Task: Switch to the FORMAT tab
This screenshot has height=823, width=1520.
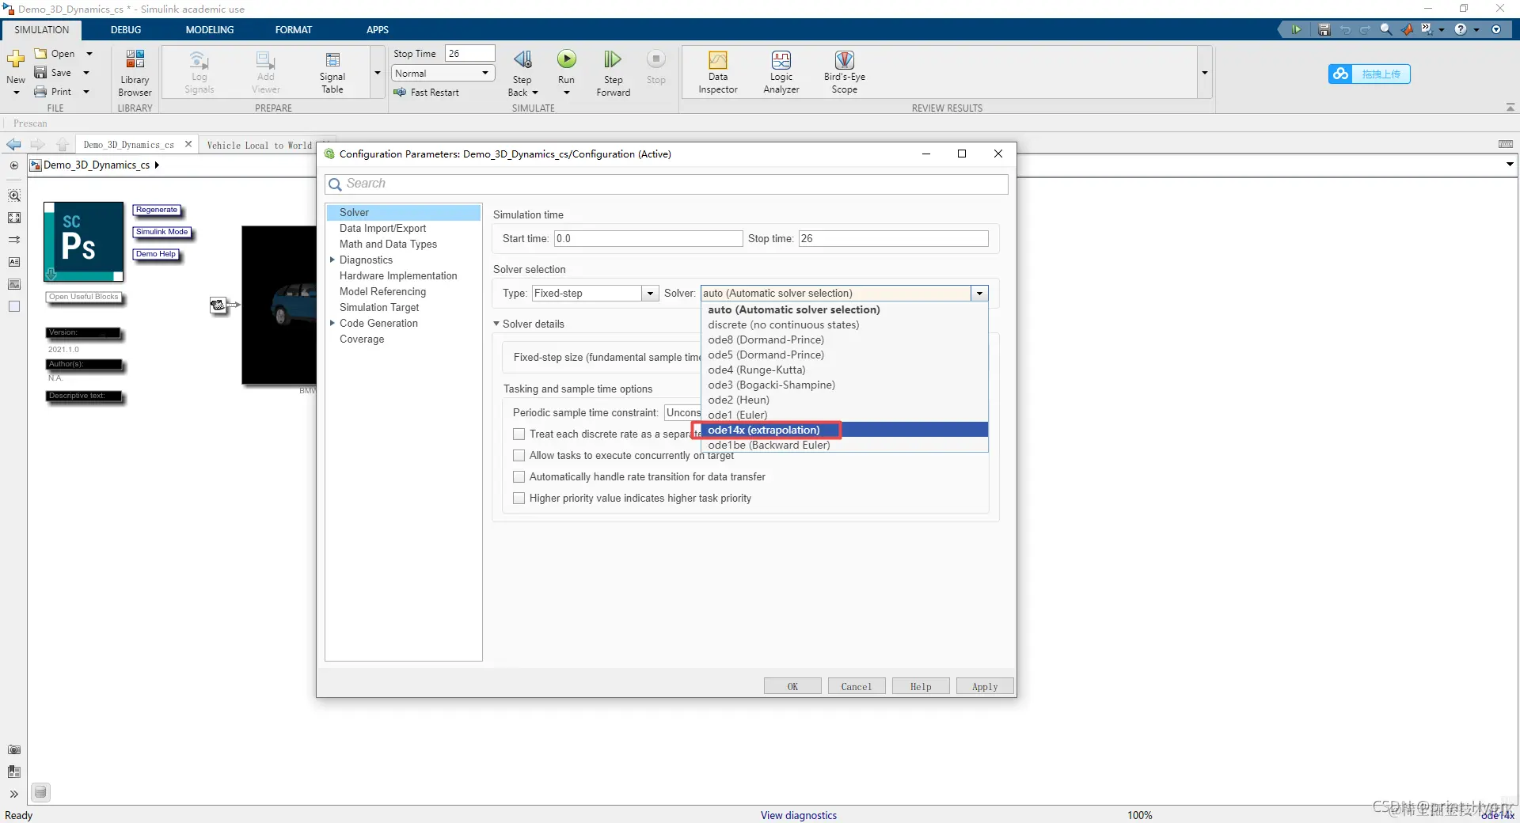Action: (x=294, y=29)
